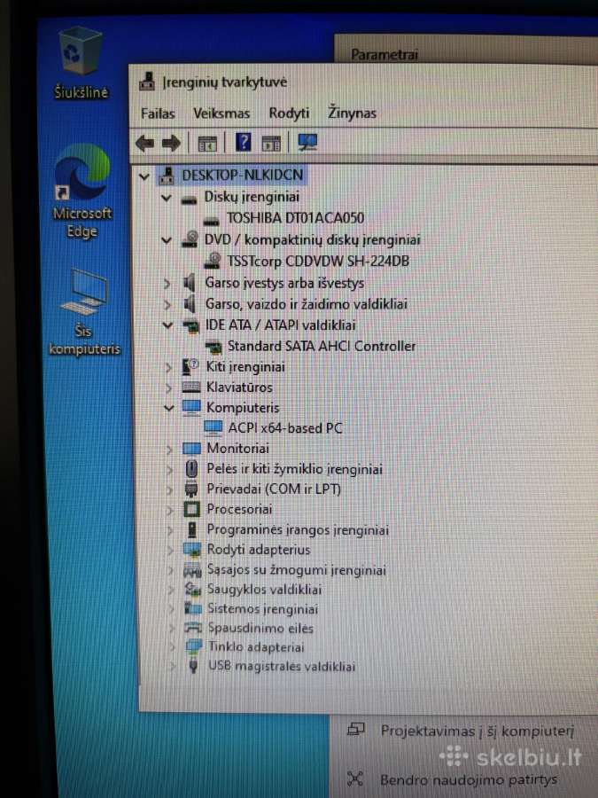Viewport: 598px width, 798px height.
Task: Select the IDE ATA / ATAPI controller icon
Action: click(190, 325)
